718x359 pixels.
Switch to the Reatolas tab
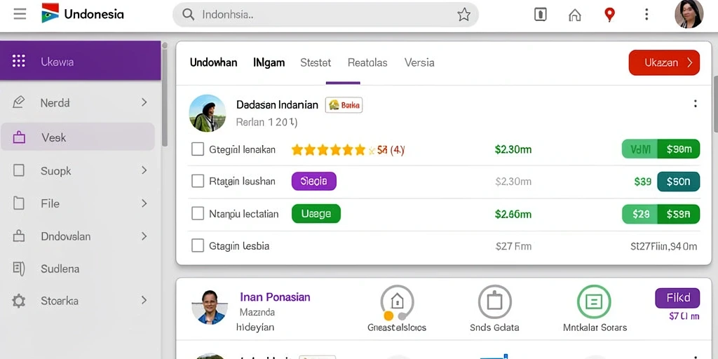(x=367, y=62)
